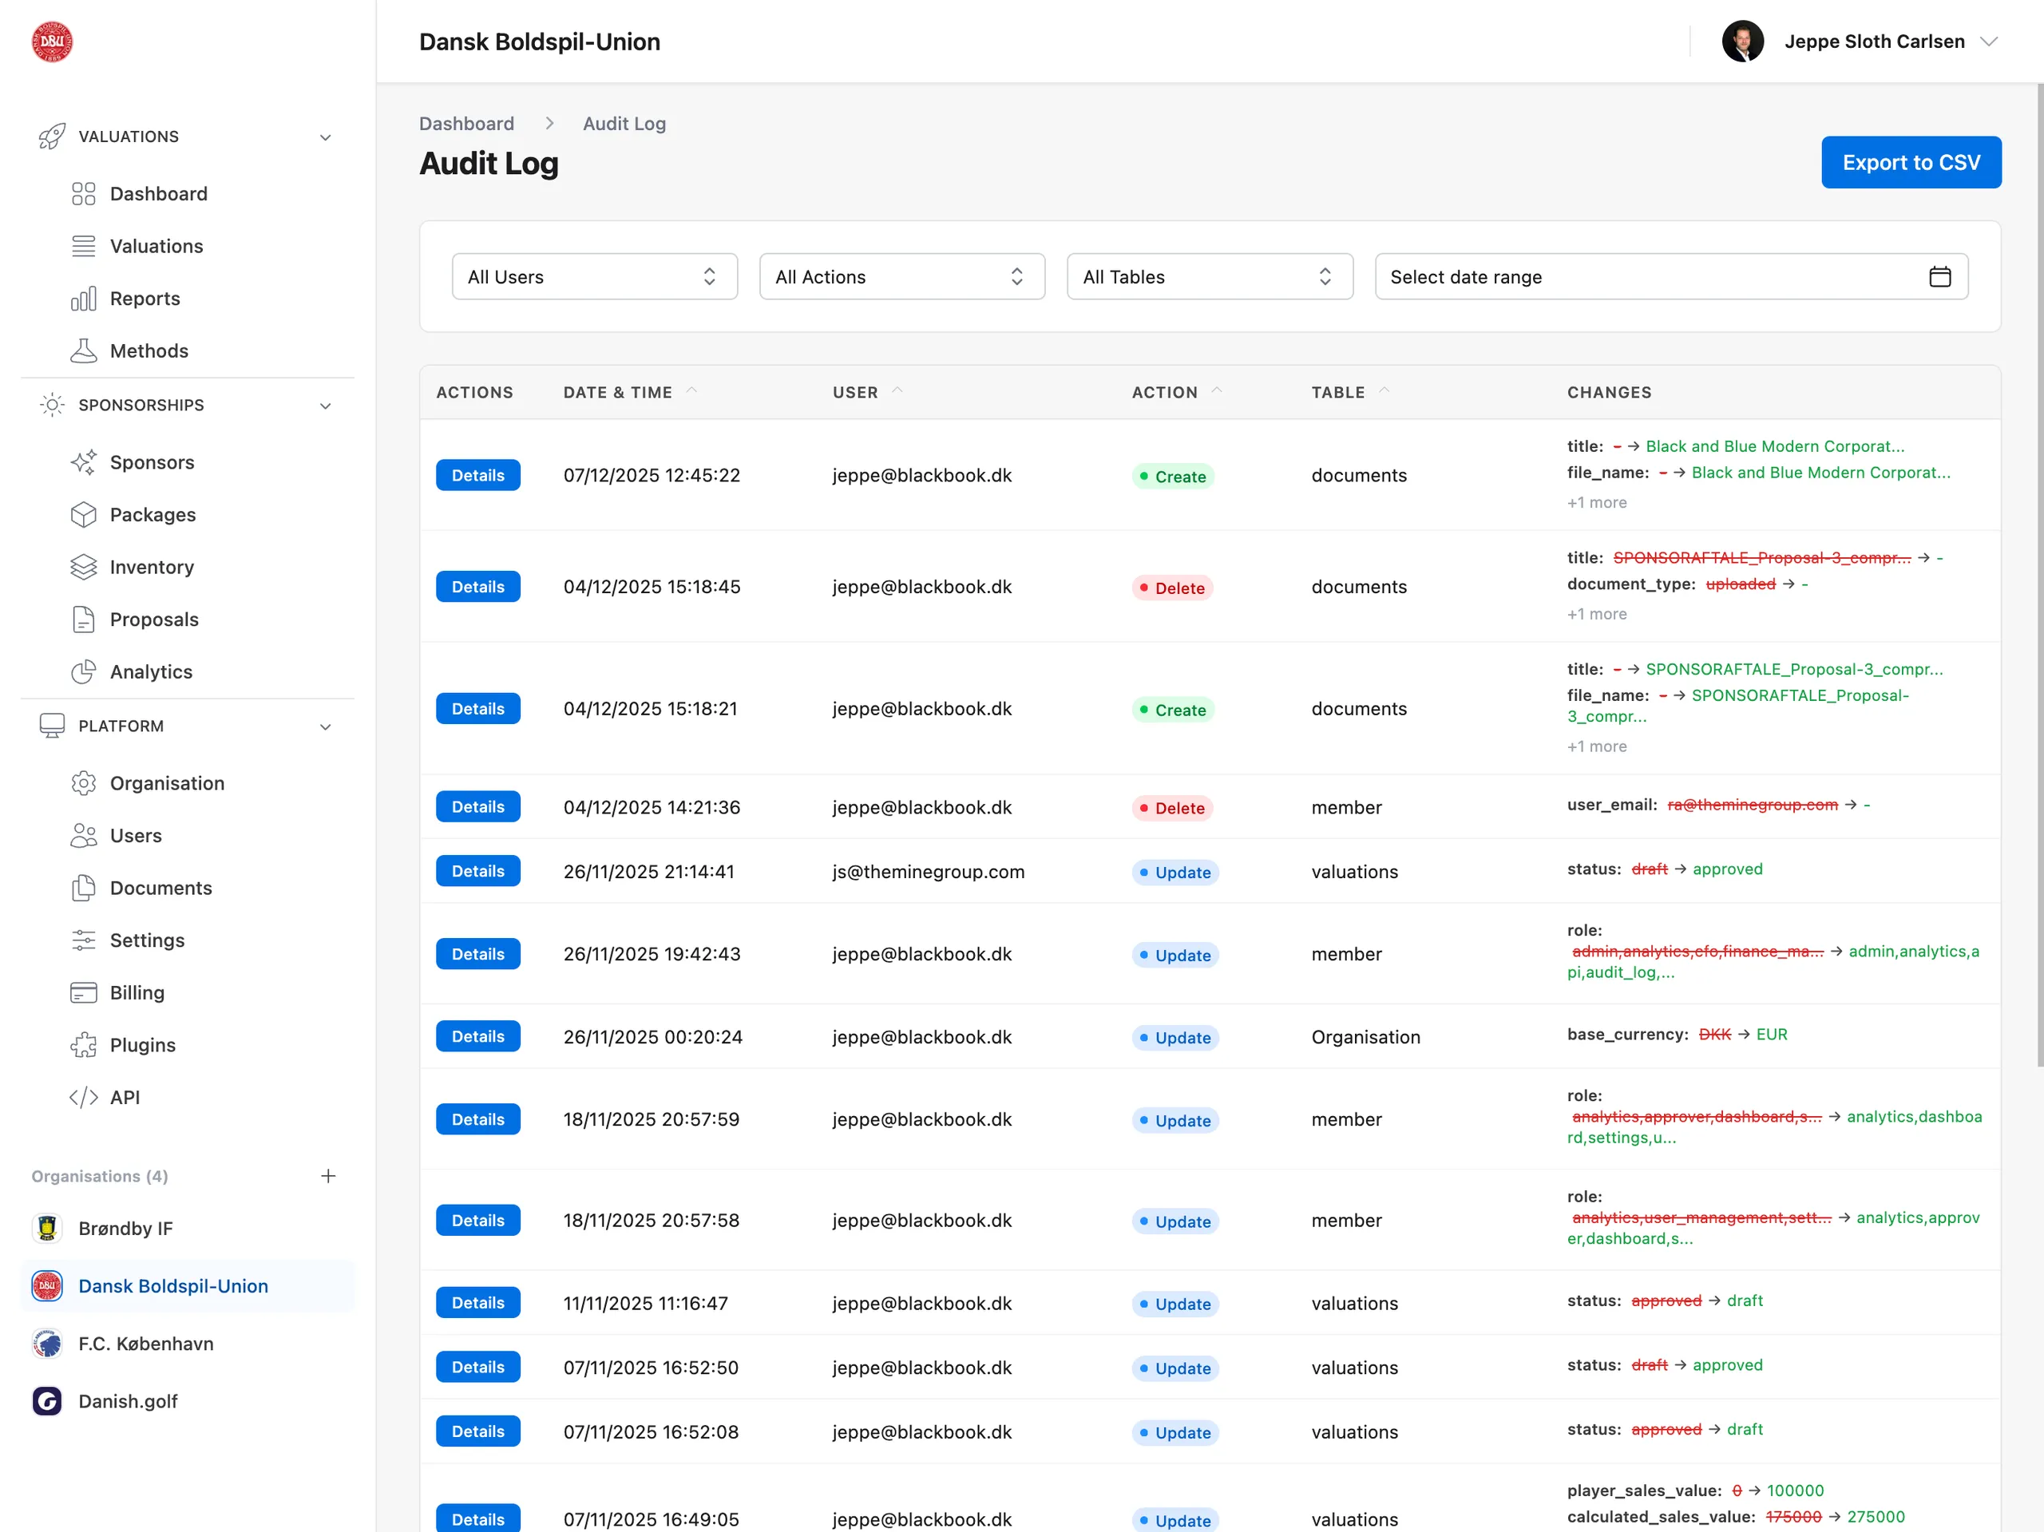Click the page vertical scrollbar
Screen dimensions: 2044x1532
2038,573
